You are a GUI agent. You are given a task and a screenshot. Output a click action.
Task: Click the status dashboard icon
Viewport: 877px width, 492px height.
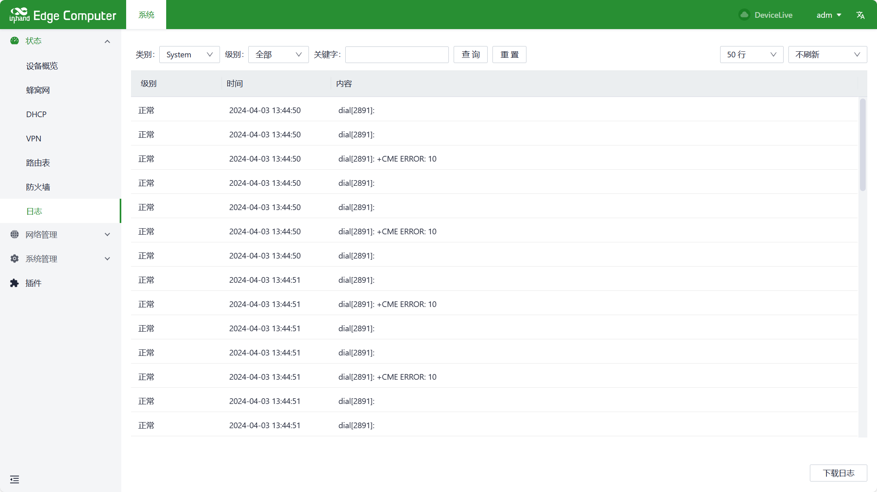pos(15,40)
